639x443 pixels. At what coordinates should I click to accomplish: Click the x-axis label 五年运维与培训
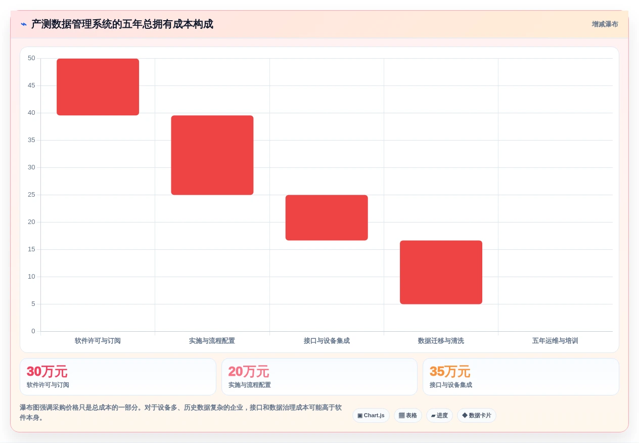coord(555,341)
